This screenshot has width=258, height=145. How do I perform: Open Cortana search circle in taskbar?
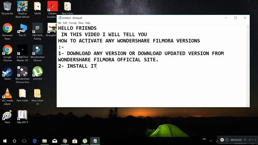coord(15,141)
